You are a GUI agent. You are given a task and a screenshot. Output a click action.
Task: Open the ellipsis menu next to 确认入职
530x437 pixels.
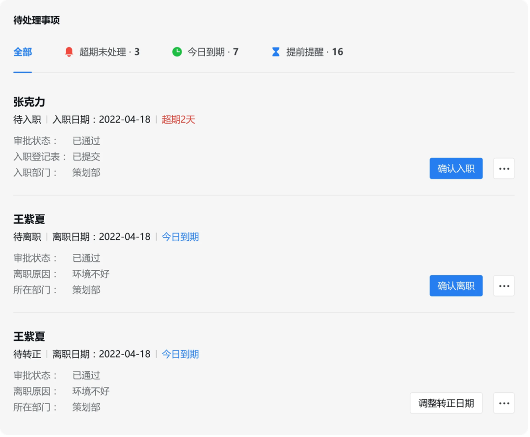click(x=503, y=168)
